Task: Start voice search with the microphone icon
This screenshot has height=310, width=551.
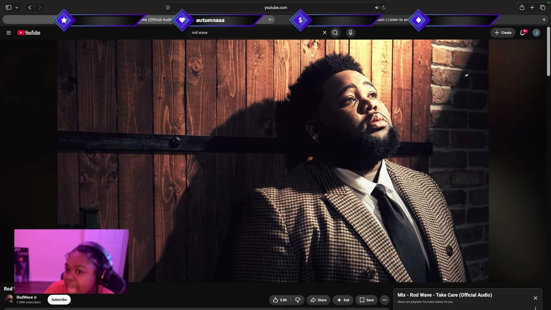Action: (x=350, y=33)
